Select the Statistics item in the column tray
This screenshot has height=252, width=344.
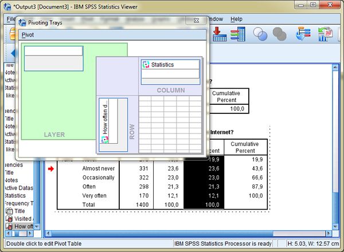pyautogui.click(x=170, y=65)
